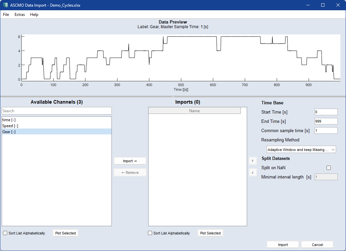Enable Sort List Alphabetically under Available Channels
This screenshot has width=346, height=251.
[x=5, y=233]
